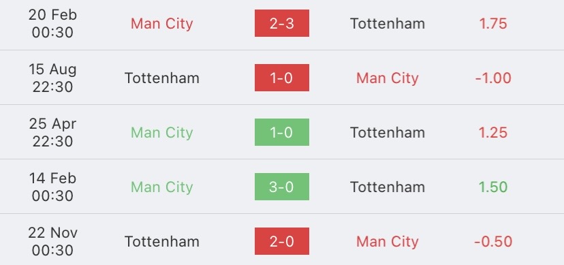Select the 1.75 handicap value
Screen dimensions: 564x265
[x=493, y=23]
